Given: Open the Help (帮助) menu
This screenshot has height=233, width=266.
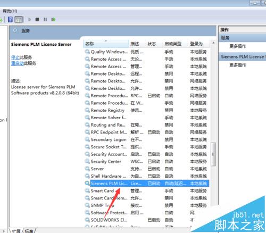Looking at the screenshot, I should coord(10,11).
